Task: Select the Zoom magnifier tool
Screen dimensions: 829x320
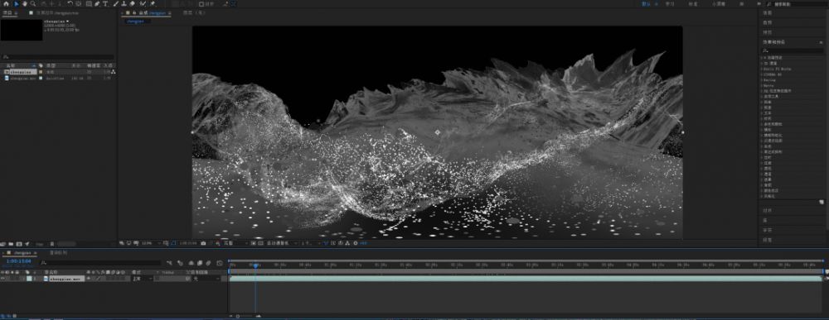Action: pos(33,3)
